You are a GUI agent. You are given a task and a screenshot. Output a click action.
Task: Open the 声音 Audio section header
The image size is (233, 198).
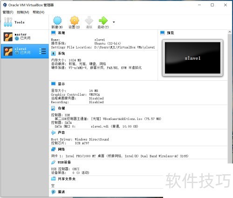(62, 133)
